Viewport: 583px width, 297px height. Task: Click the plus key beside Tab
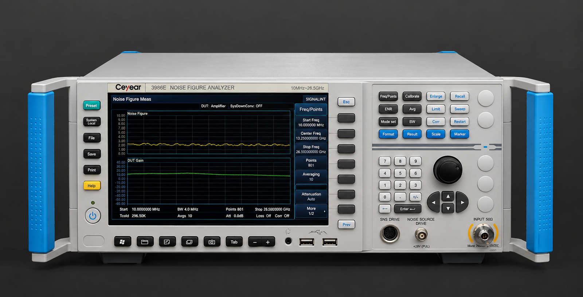tap(268, 242)
